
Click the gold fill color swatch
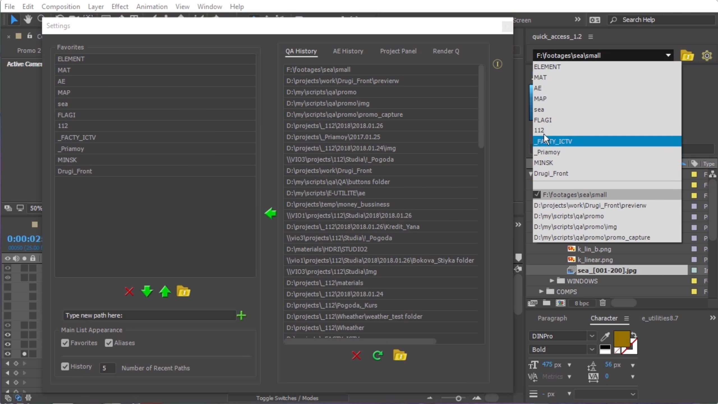click(x=622, y=339)
